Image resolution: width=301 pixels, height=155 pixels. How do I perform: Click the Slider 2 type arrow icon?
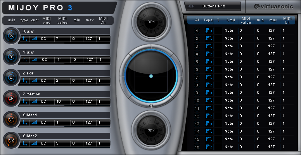click(x=25, y=143)
